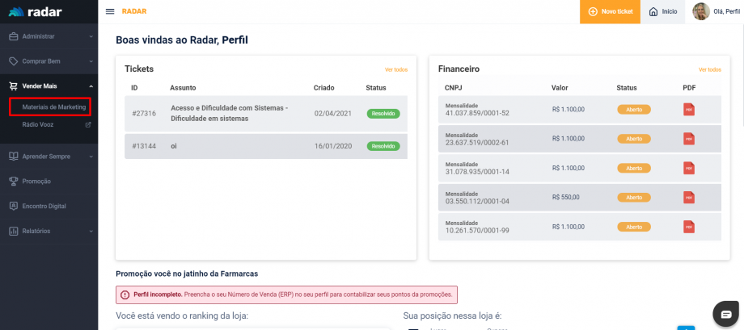Click the user profile avatar
This screenshot has width=744, height=330.
click(701, 11)
